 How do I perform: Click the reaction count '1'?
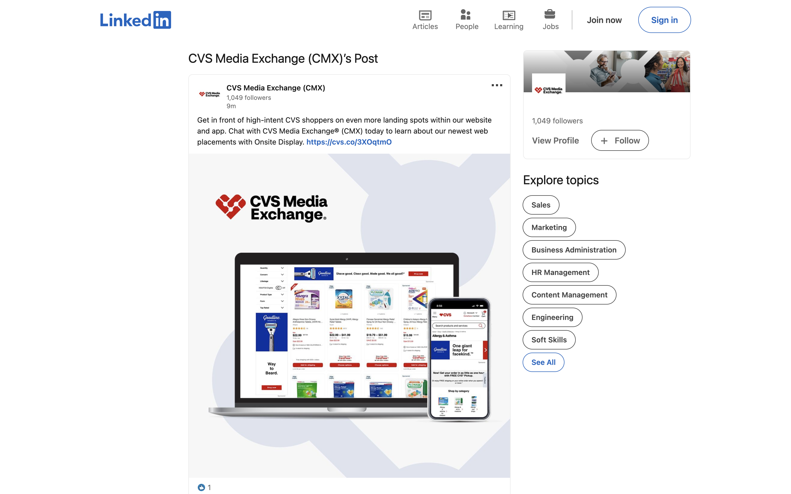click(209, 487)
